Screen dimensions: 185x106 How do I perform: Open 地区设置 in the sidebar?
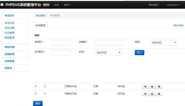9,28
